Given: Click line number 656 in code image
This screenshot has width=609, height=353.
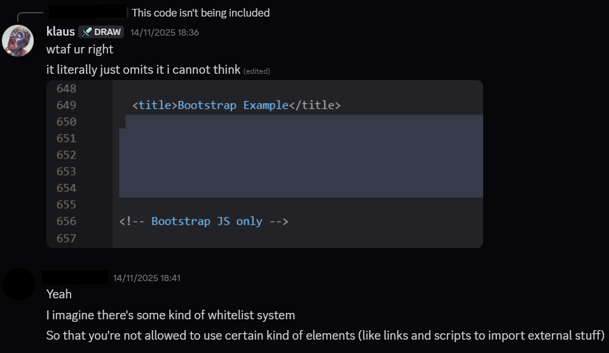Looking at the screenshot, I should 66,221.
